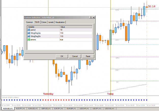This screenshot has width=159, height=111.
Task: Click the OK button
Action: (x=62, y=56)
